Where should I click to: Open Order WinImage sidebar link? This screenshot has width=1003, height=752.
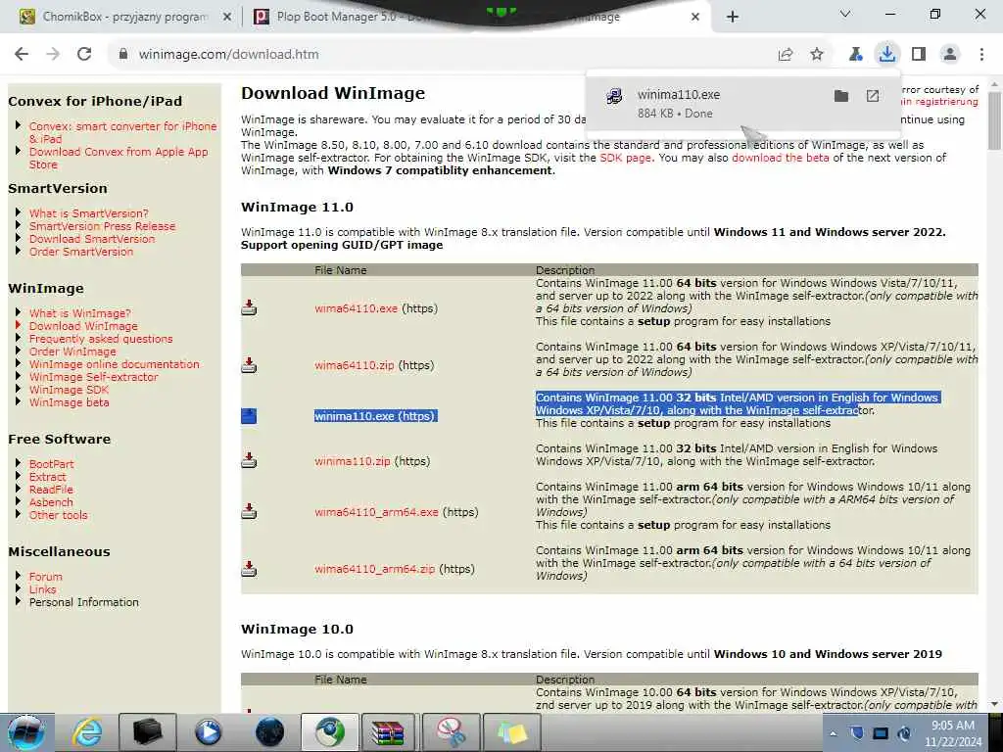point(72,352)
